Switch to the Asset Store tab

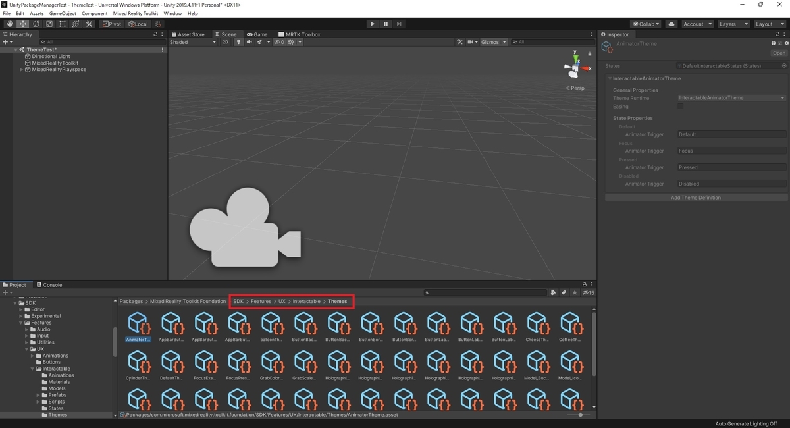[x=188, y=34]
